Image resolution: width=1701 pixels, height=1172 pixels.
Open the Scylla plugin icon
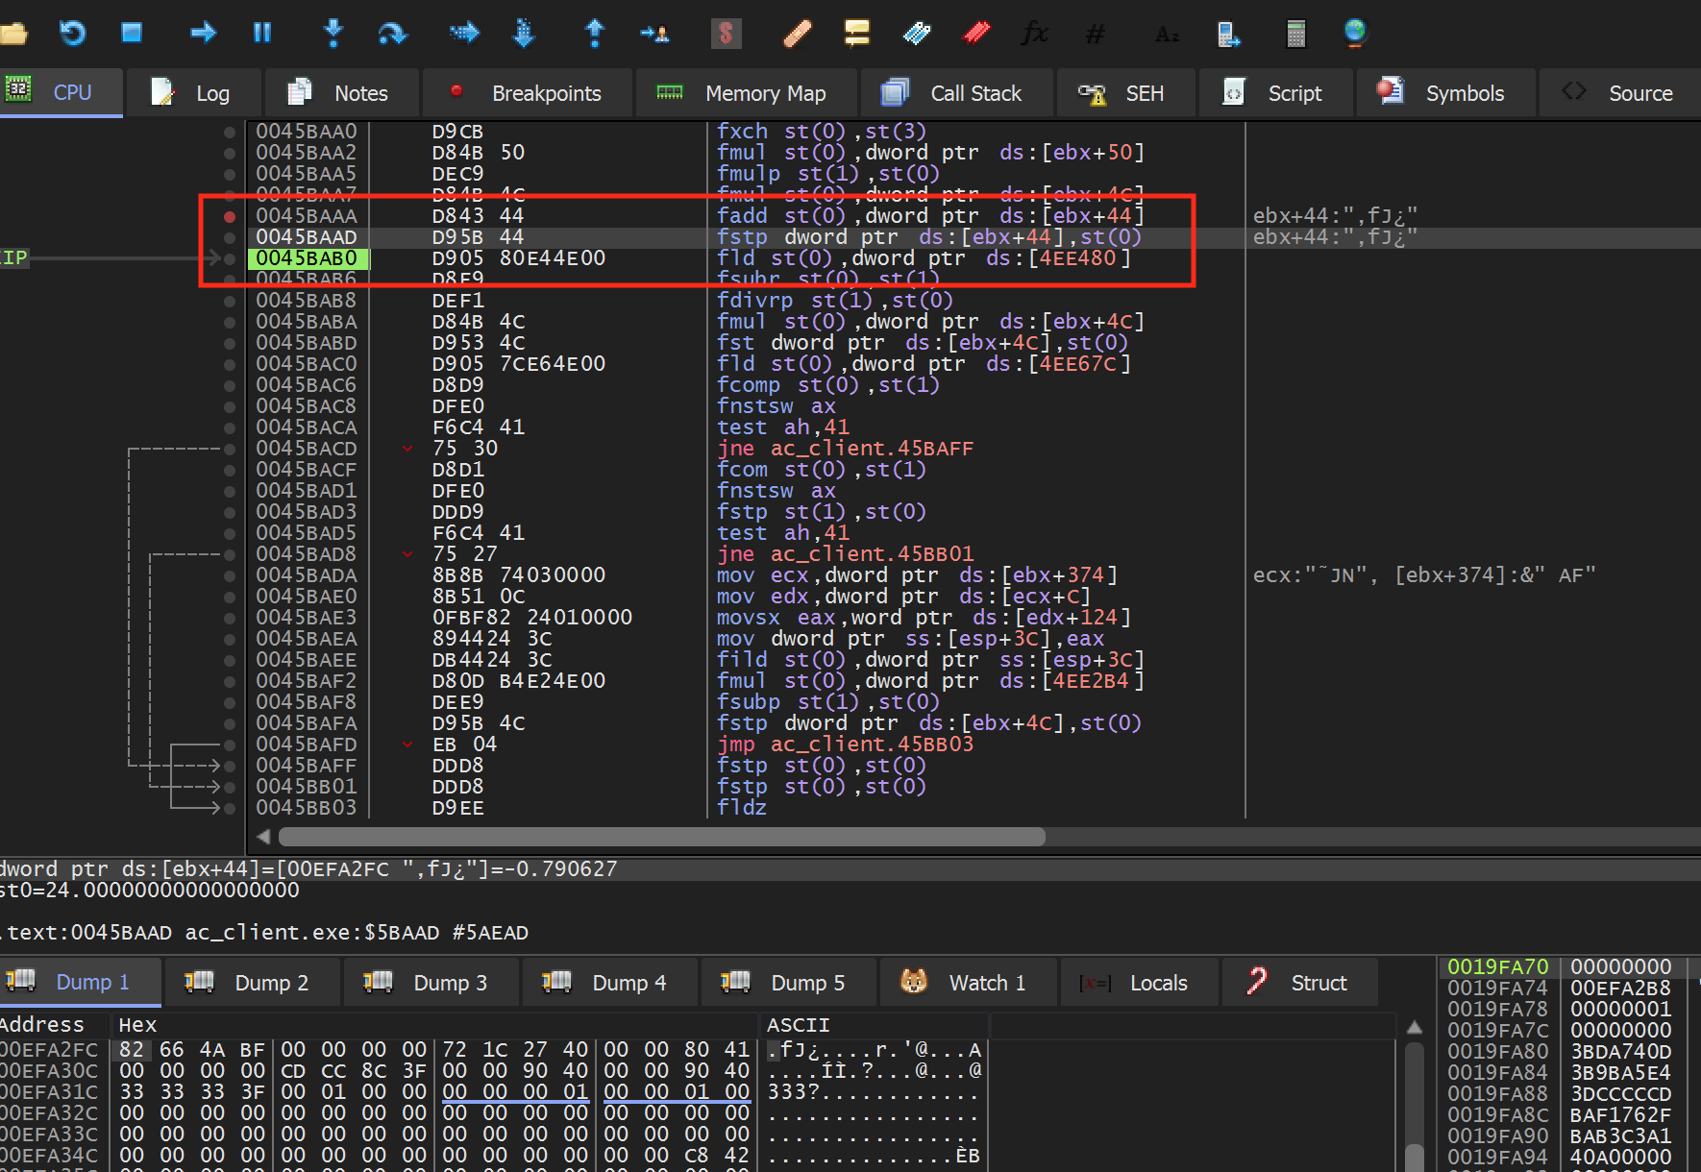pyautogui.click(x=726, y=34)
